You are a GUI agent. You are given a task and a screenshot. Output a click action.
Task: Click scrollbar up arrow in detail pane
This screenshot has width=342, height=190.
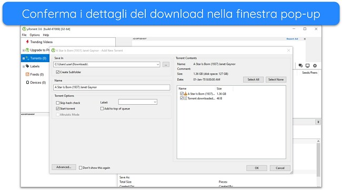[318, 141]
